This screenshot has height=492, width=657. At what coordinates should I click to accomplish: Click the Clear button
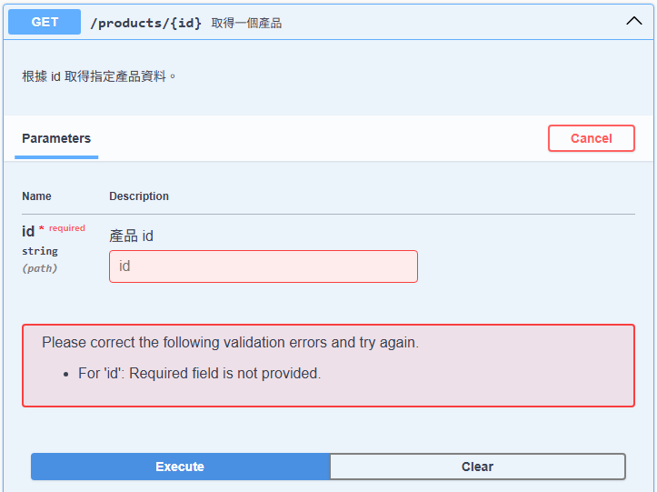477,467
